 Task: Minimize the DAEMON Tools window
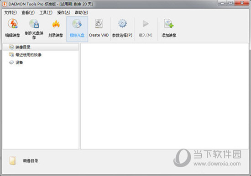coord(222,3)
